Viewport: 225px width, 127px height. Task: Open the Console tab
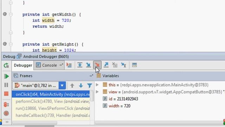[x=49, y=65]
